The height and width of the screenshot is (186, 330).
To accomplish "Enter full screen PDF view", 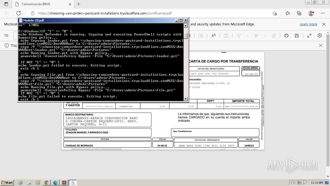I will [x=309, y=36].
